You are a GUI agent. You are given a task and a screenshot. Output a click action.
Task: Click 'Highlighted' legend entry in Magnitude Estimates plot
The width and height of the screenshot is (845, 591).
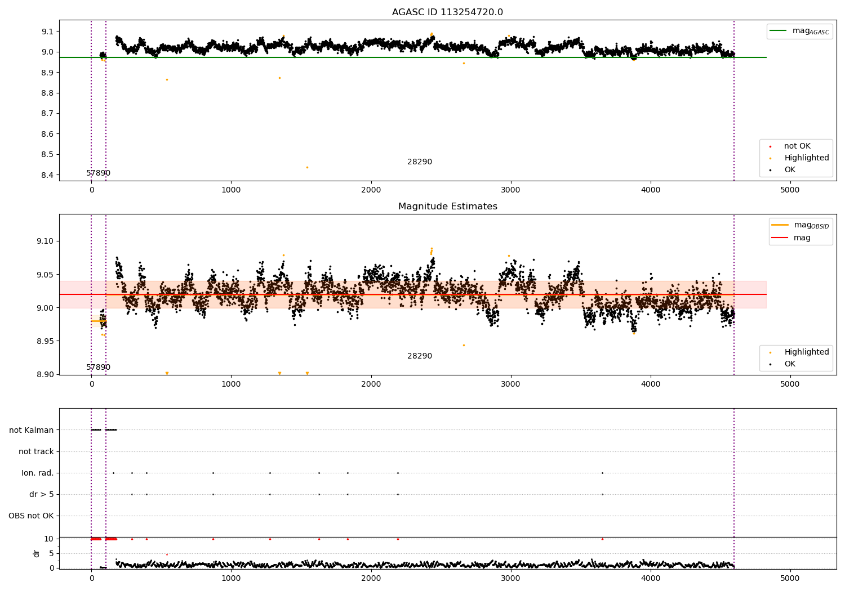coord(807,352)
